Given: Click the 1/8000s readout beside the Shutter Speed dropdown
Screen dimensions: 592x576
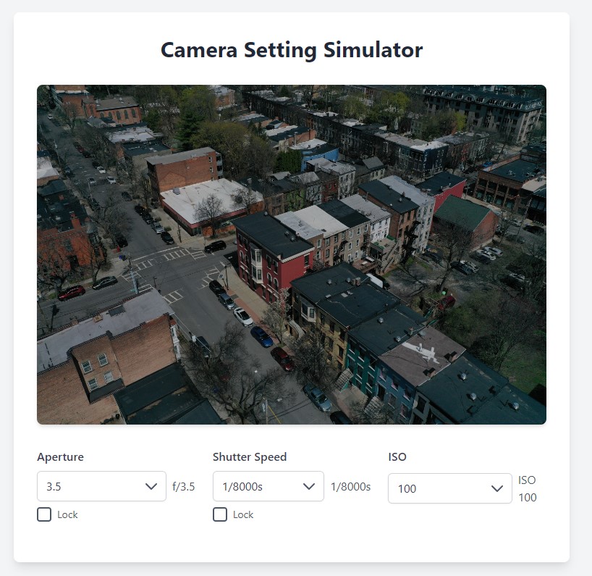Looking at the screenshot, I should [x=351, y=486].
